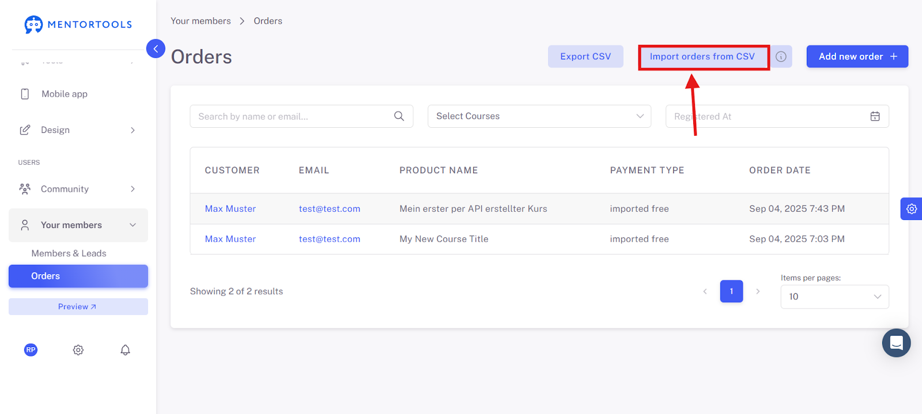Click test@test.com in the API Kurs row
Viewport: 922px width, 414px height.
pos(330,209)
